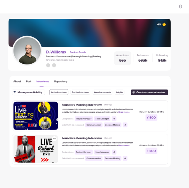Viewport: 189px width, 188px height.
Task: Click the star rating badge on banner
Action: (x=162, y=24)
